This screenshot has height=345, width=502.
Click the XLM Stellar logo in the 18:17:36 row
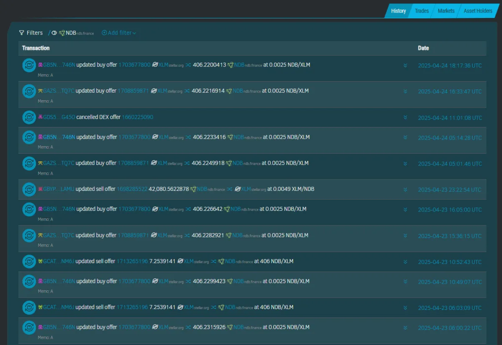155,65
